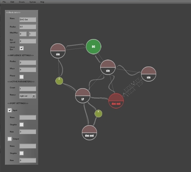
Task: Select the rightmost sin node
Action: click(x=149, y=74)
